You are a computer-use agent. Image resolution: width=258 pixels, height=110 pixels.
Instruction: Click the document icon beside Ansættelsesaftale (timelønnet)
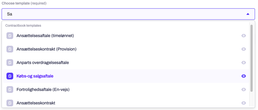pos(10,36)
